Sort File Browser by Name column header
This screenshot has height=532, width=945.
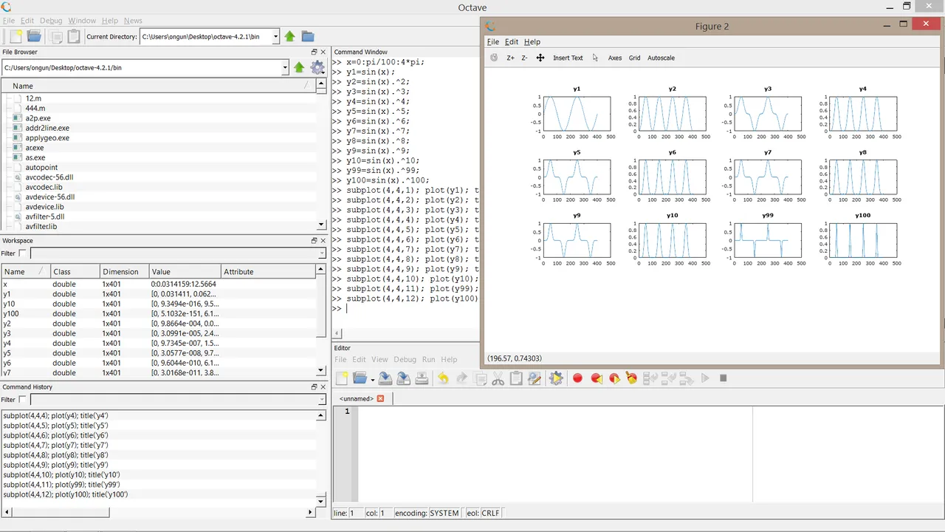click(158, 86)
